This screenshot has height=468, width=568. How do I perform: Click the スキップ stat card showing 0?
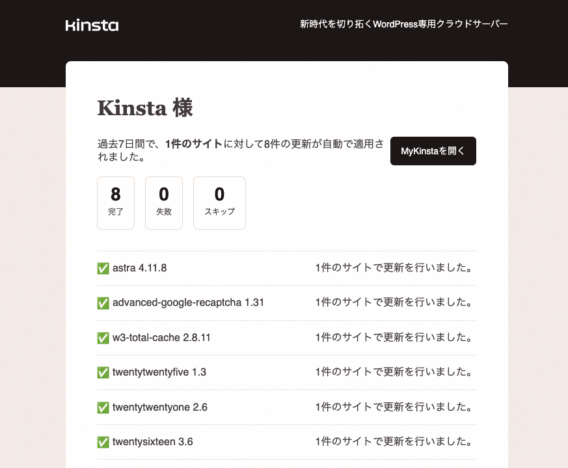pyautogui.click(x=219, y=202)
